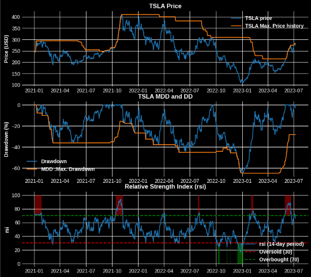The height and width of the screenshot is (277, 311).
Task: Click the "Drawdown" legend entry text
Action: click(54, 161)
